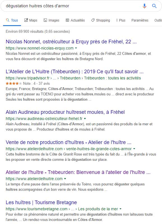Click the Images tab icon
The width and height of the screenshot is (162, 224).
coord(45,20)
